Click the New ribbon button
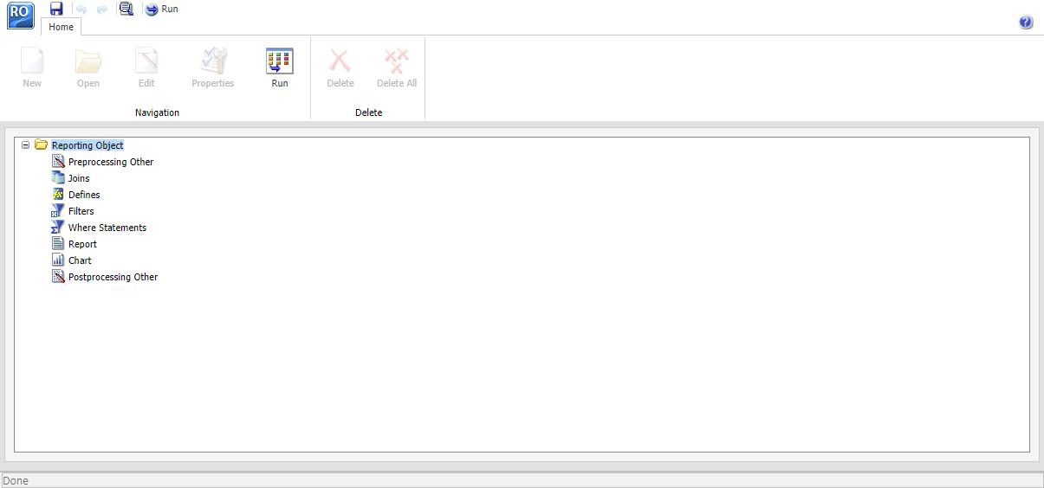Image resolution: width=1044 pixels, height=488 pixels. coord(32,68)
